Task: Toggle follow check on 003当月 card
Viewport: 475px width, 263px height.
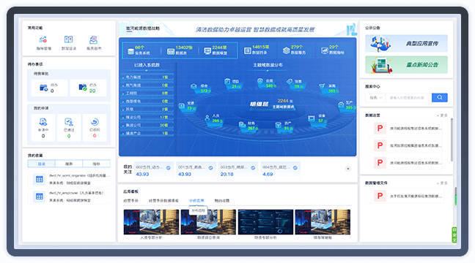Action: click(253, 168)
